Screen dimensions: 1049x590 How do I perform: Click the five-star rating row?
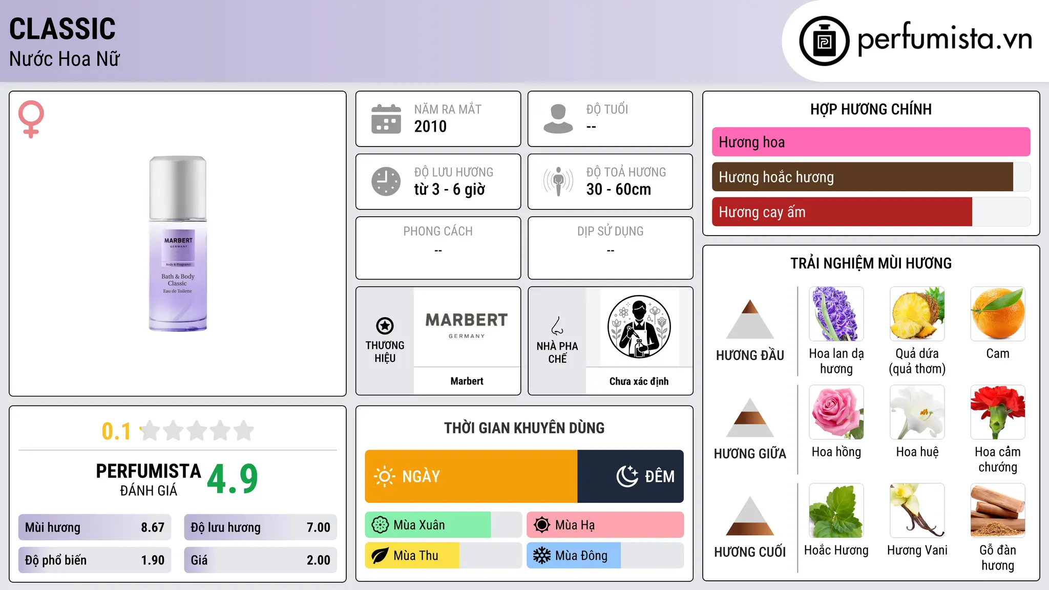[x=197, y=431]
